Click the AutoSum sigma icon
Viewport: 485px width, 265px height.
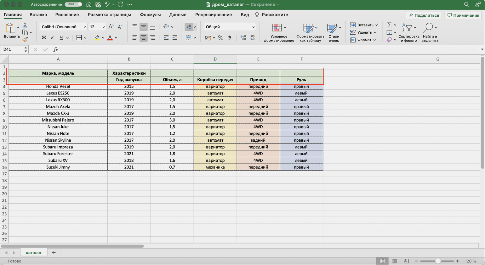tap(389, 25)
